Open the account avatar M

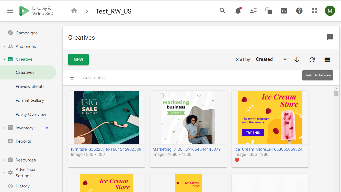pyautogui.click(x=330, y=11)
